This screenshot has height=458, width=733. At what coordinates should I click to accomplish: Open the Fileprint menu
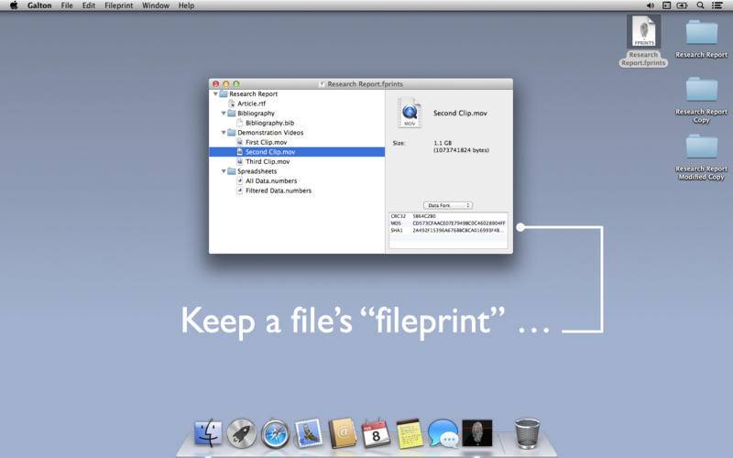click(x=118, y=5)
